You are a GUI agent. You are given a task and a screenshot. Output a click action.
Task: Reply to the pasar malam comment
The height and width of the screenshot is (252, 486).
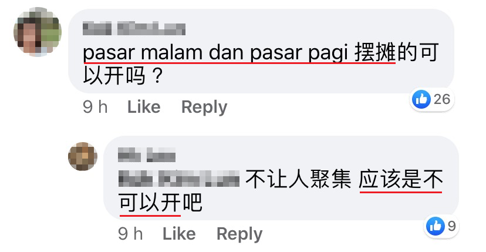(x=204, y=107)
